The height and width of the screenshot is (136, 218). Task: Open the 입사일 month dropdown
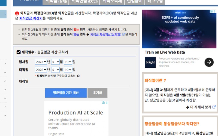click(55, 62)
